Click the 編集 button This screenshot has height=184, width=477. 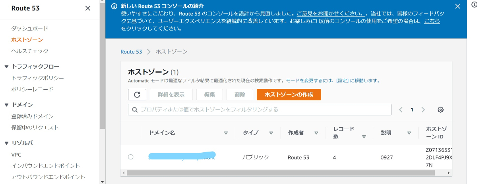210,94
